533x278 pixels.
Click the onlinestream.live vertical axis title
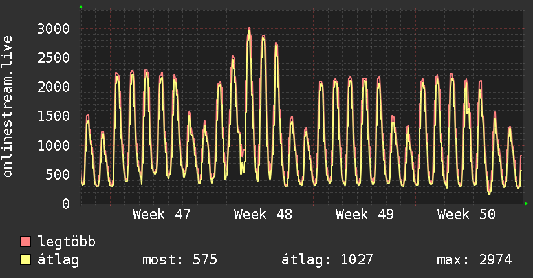pos(8,107)
